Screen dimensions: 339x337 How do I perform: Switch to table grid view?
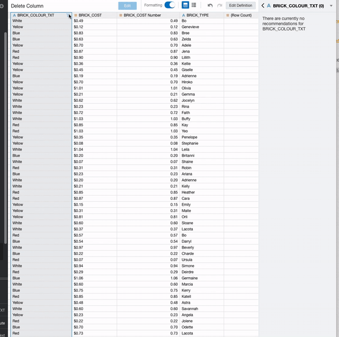coord(185,5)
